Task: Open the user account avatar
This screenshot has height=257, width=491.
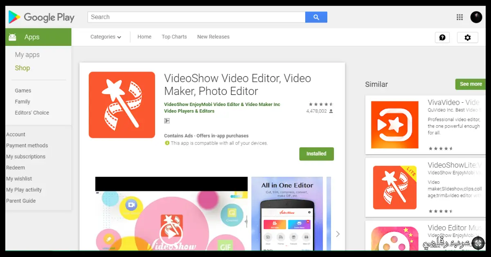Action: [476, 17]
